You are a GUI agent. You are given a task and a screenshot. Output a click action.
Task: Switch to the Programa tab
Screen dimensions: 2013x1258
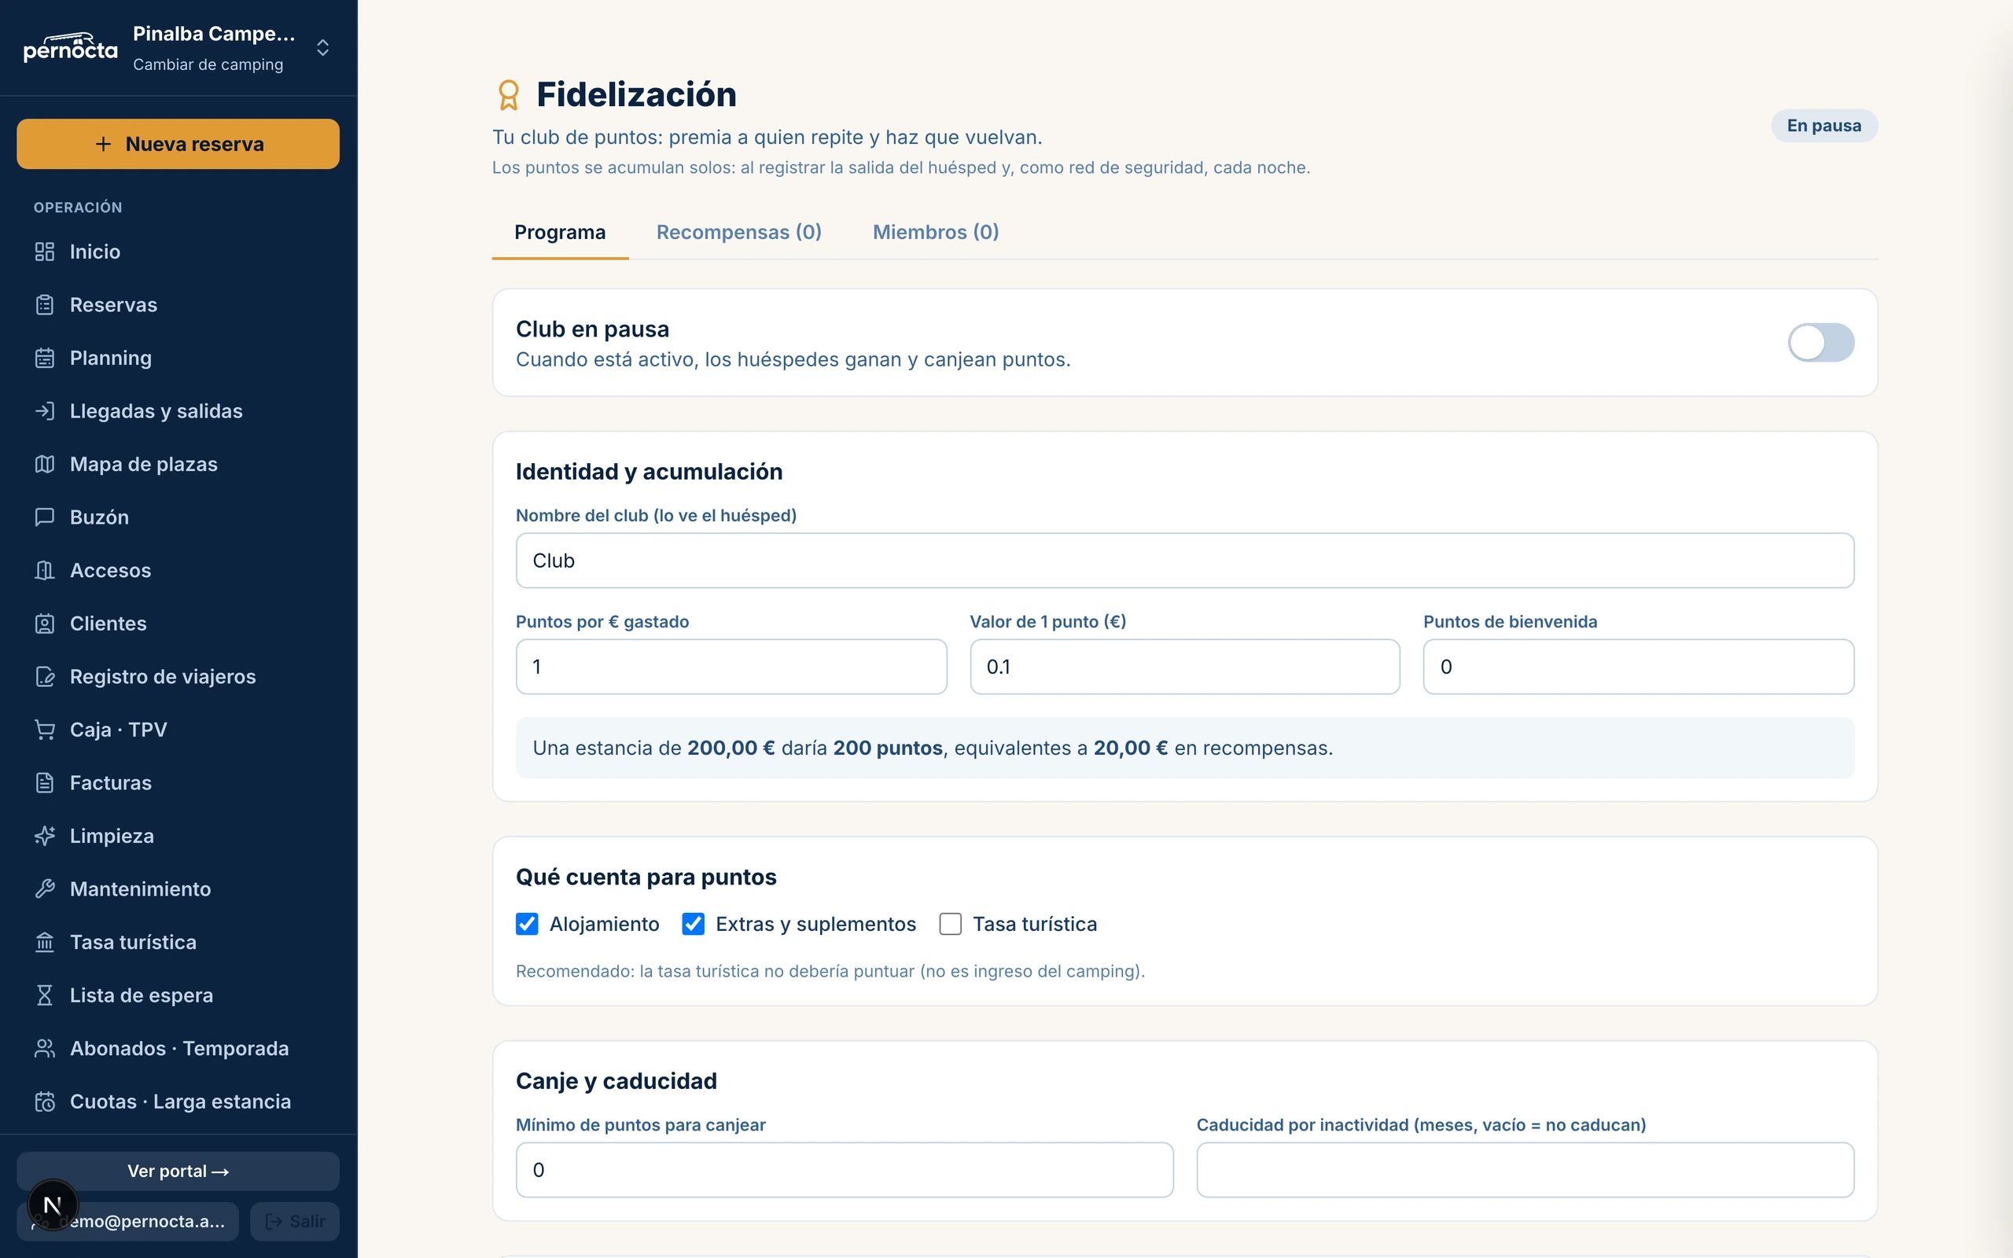tap(560, 232)
